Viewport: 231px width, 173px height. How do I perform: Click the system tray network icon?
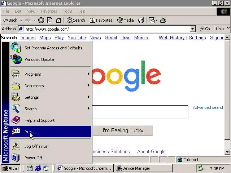tap(201, 168)
